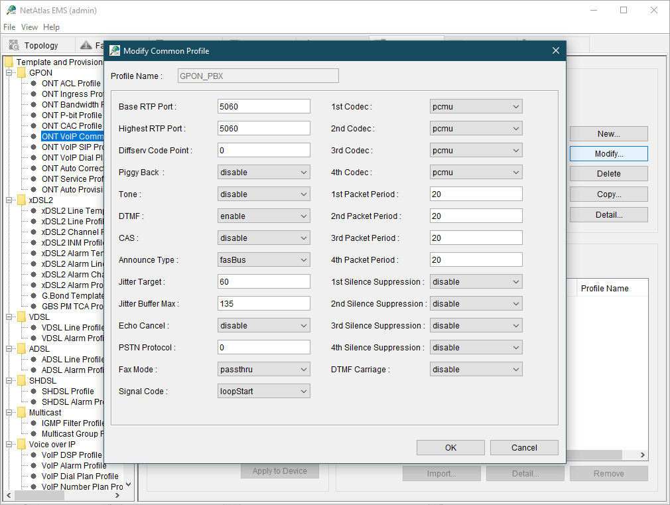
Task: Click the New... button in main window
Action: [x=608, y=134]
